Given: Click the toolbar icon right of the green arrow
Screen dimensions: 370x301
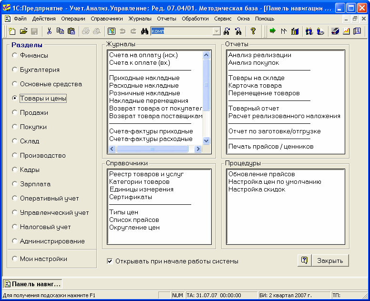Looking at the screenshot, I should 284,31.
